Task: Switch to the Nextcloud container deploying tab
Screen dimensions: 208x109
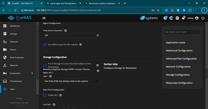Action: pyautogui.click(x=102, y=3)
